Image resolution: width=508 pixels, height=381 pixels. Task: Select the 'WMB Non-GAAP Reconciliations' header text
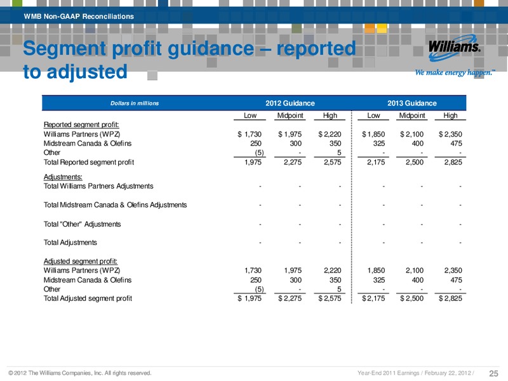pyautogui.click(x=79, y=17)
